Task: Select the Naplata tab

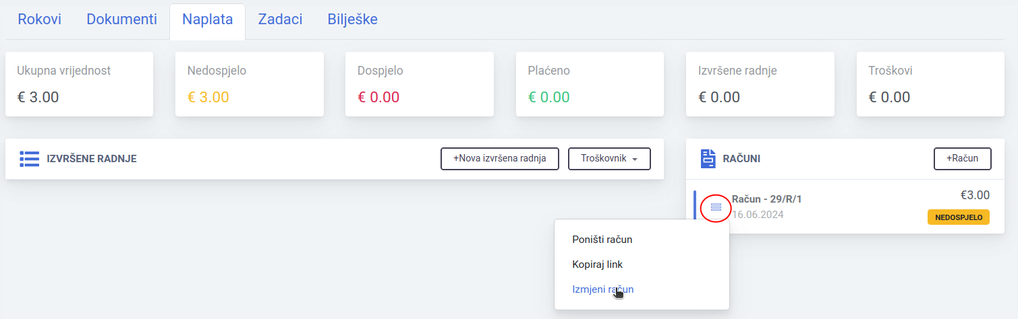Action: pos(207,20)
